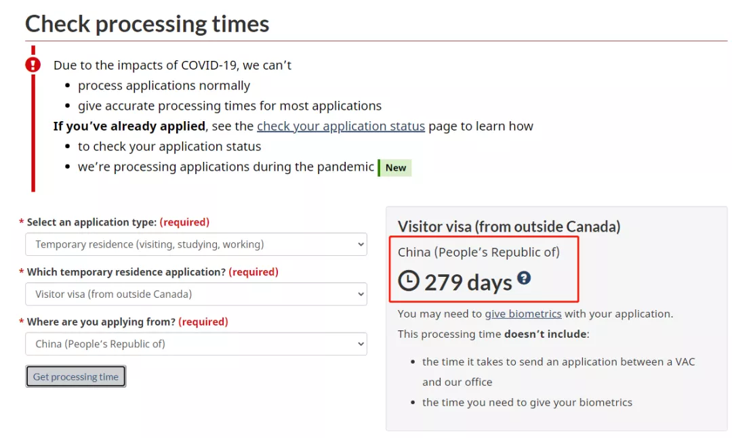732x438 pixels.
Task: Click the 279 days processing time text
Action: tap(468, 282)
